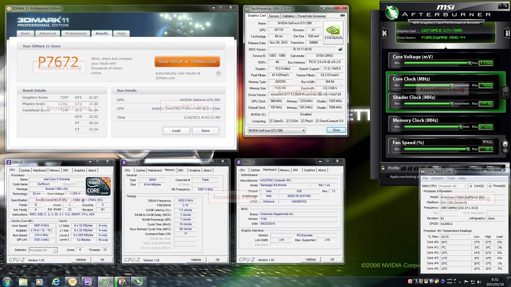Click the Fan Speed value field 84
The image size is (511, 287).
[486, 149]
